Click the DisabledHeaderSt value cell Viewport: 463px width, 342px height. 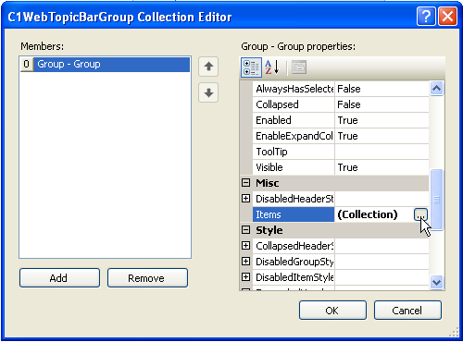pyautogui.click(x=382, y=199)
